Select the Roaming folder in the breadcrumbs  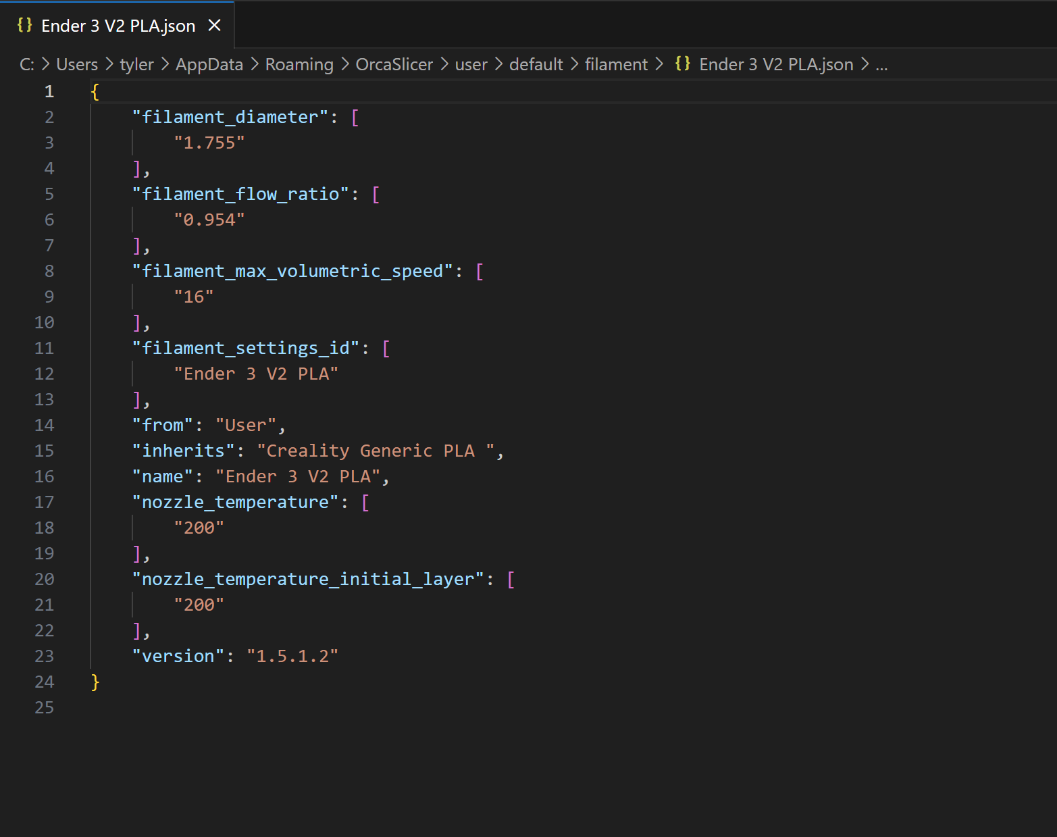[x=299, y=64]
